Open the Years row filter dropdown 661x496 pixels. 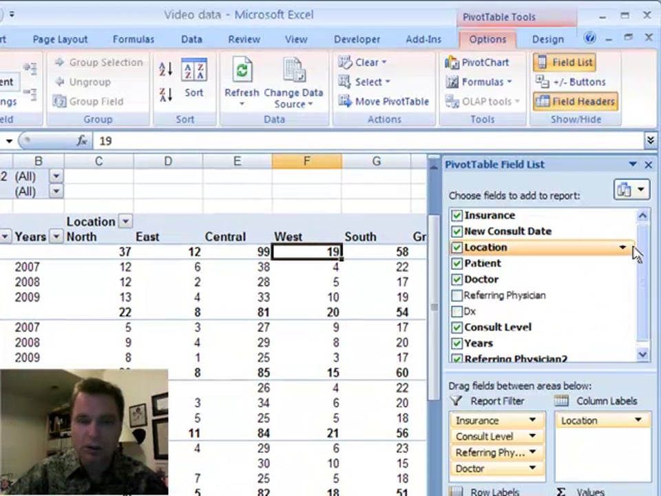(56, 236)
